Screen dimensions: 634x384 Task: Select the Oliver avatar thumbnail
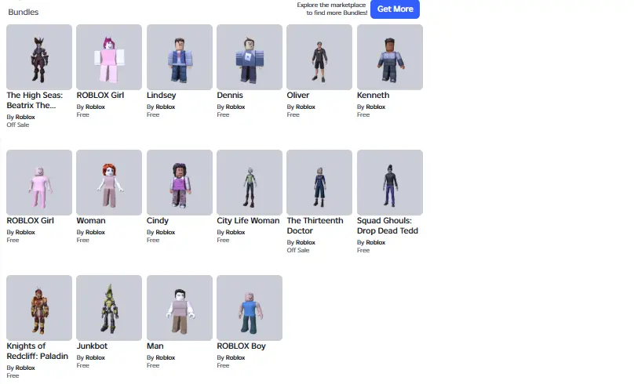point(319,57)
